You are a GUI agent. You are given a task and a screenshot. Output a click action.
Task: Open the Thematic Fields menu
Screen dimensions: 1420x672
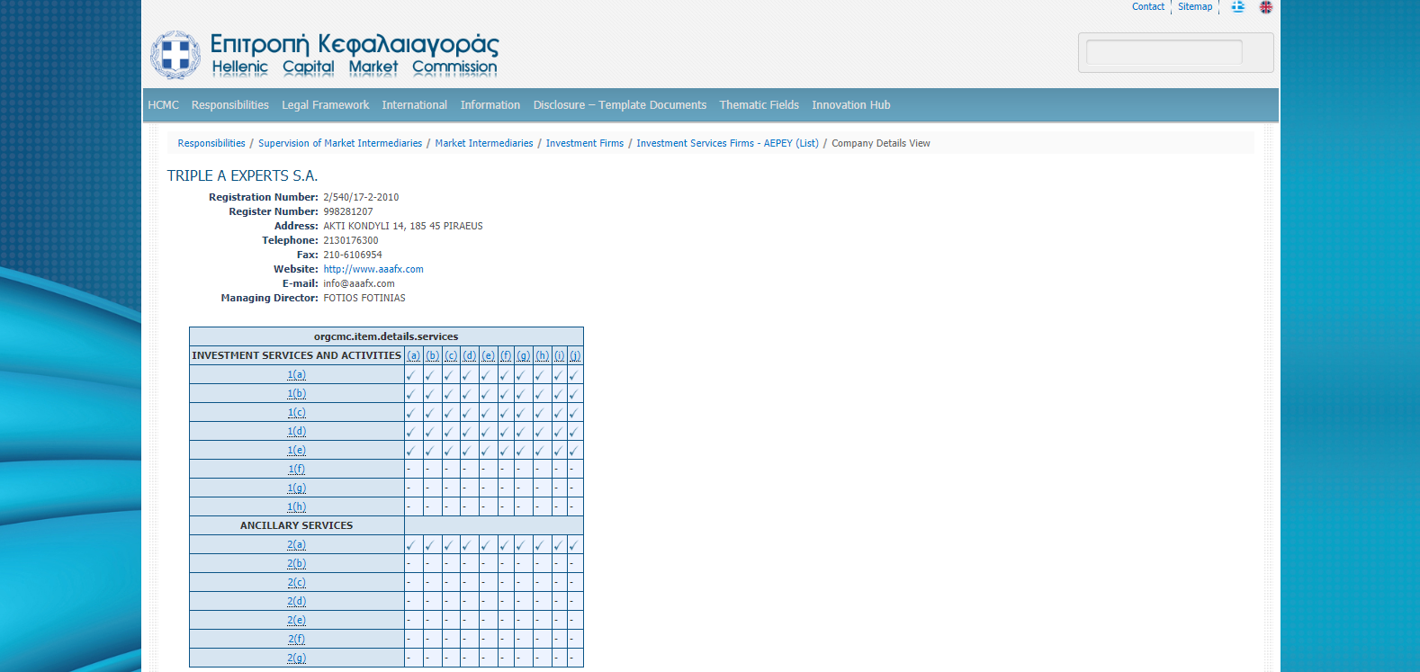(x=759, y=105)
